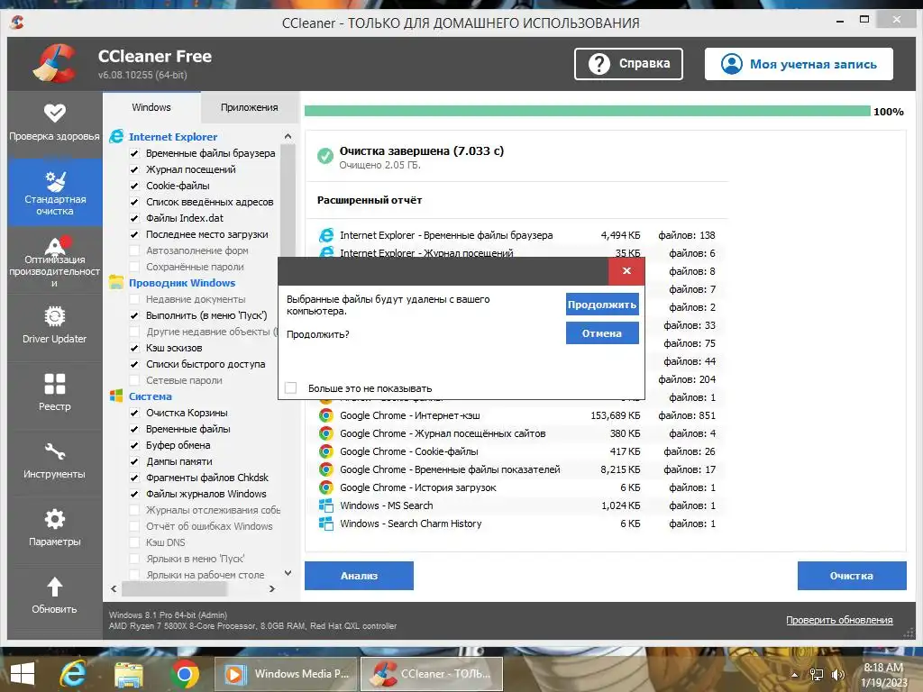
Task: Open the Инструменты wrench section
Action: 55,460
